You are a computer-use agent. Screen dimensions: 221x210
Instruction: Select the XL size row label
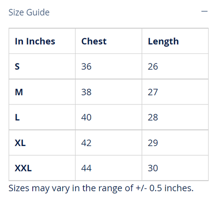(20, 143)
